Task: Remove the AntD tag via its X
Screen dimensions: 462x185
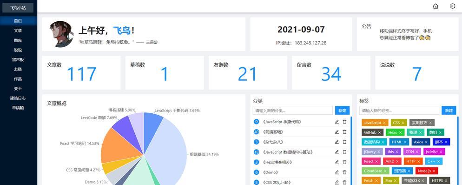Action: click(397, 161)
